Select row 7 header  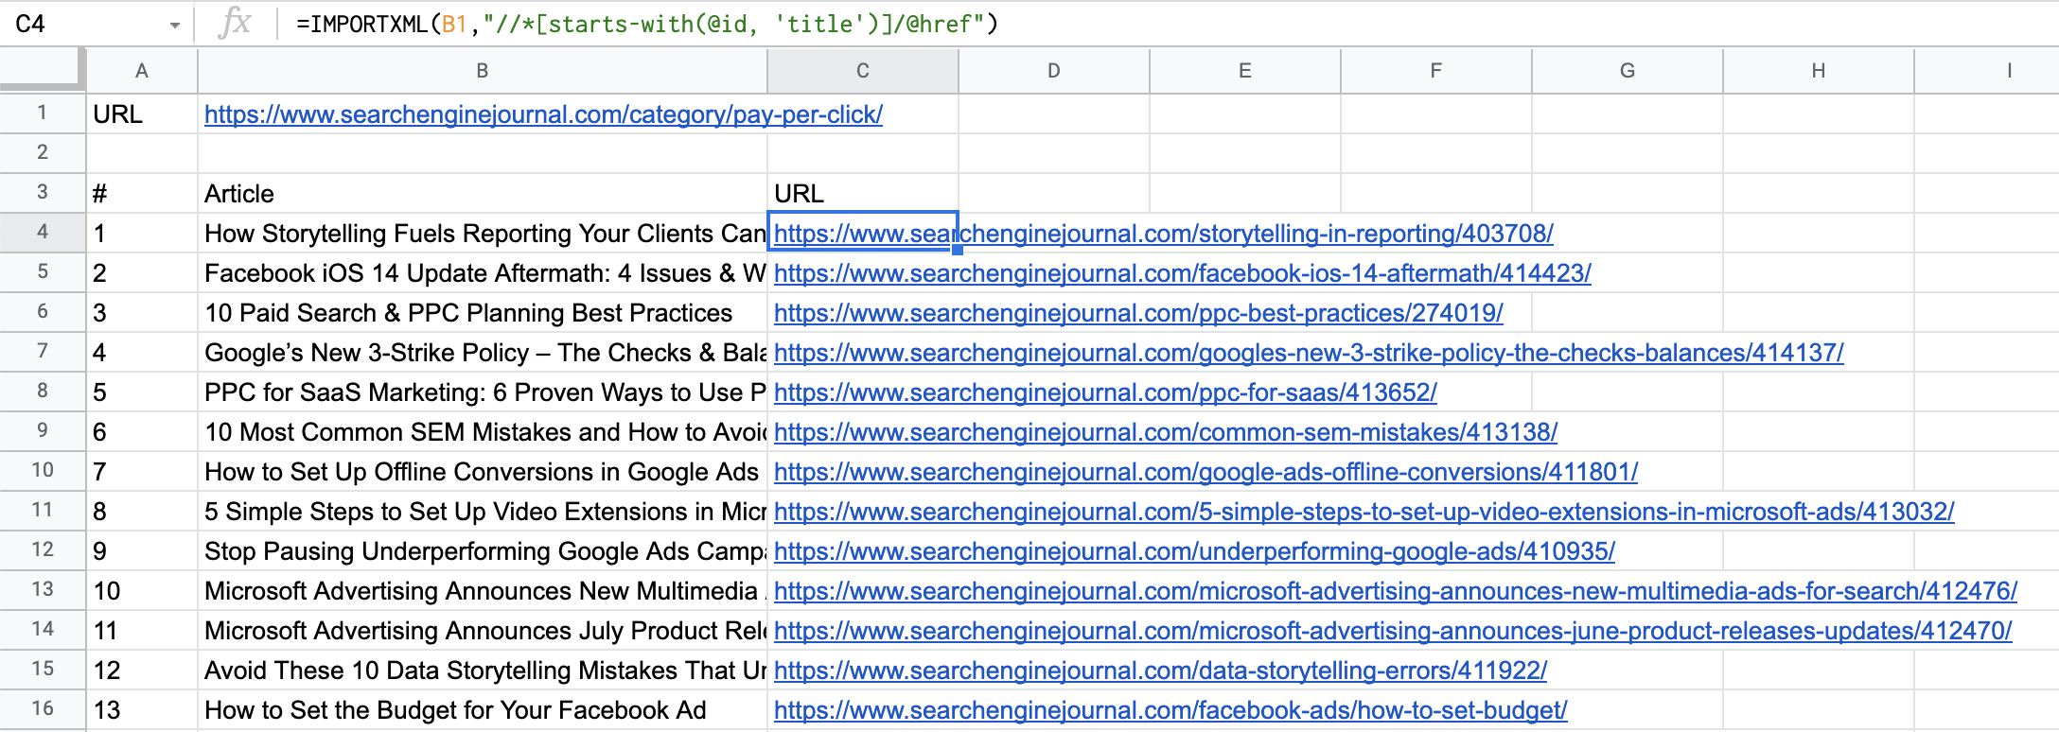pos(43,352)
